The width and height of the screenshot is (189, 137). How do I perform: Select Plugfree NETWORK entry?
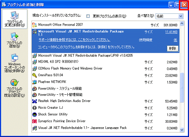(x=106, y=82)
